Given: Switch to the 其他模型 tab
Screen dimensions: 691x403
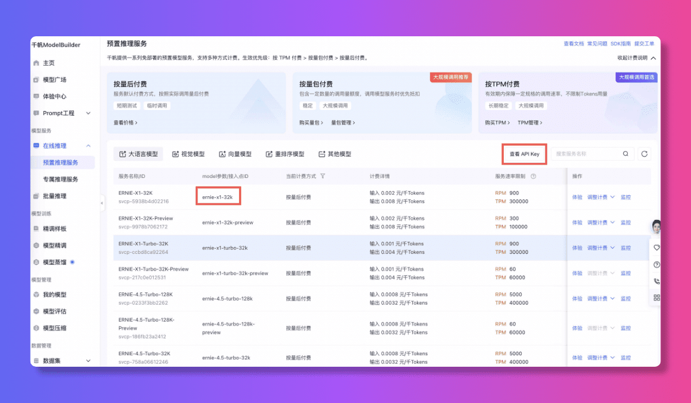Looking at the screenshot, I should 335,154.
